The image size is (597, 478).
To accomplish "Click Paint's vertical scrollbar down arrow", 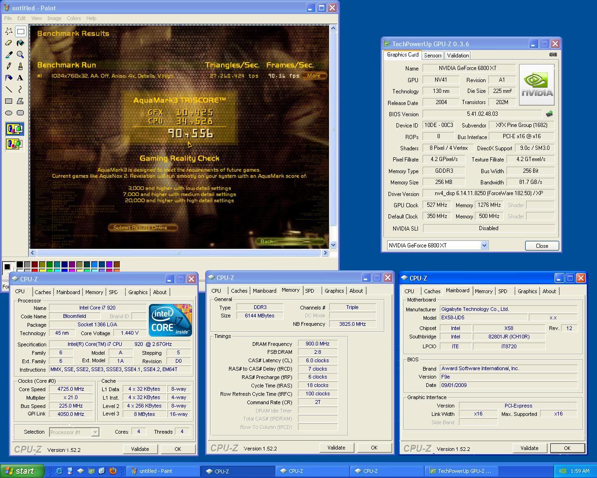I will coord(333,245).
